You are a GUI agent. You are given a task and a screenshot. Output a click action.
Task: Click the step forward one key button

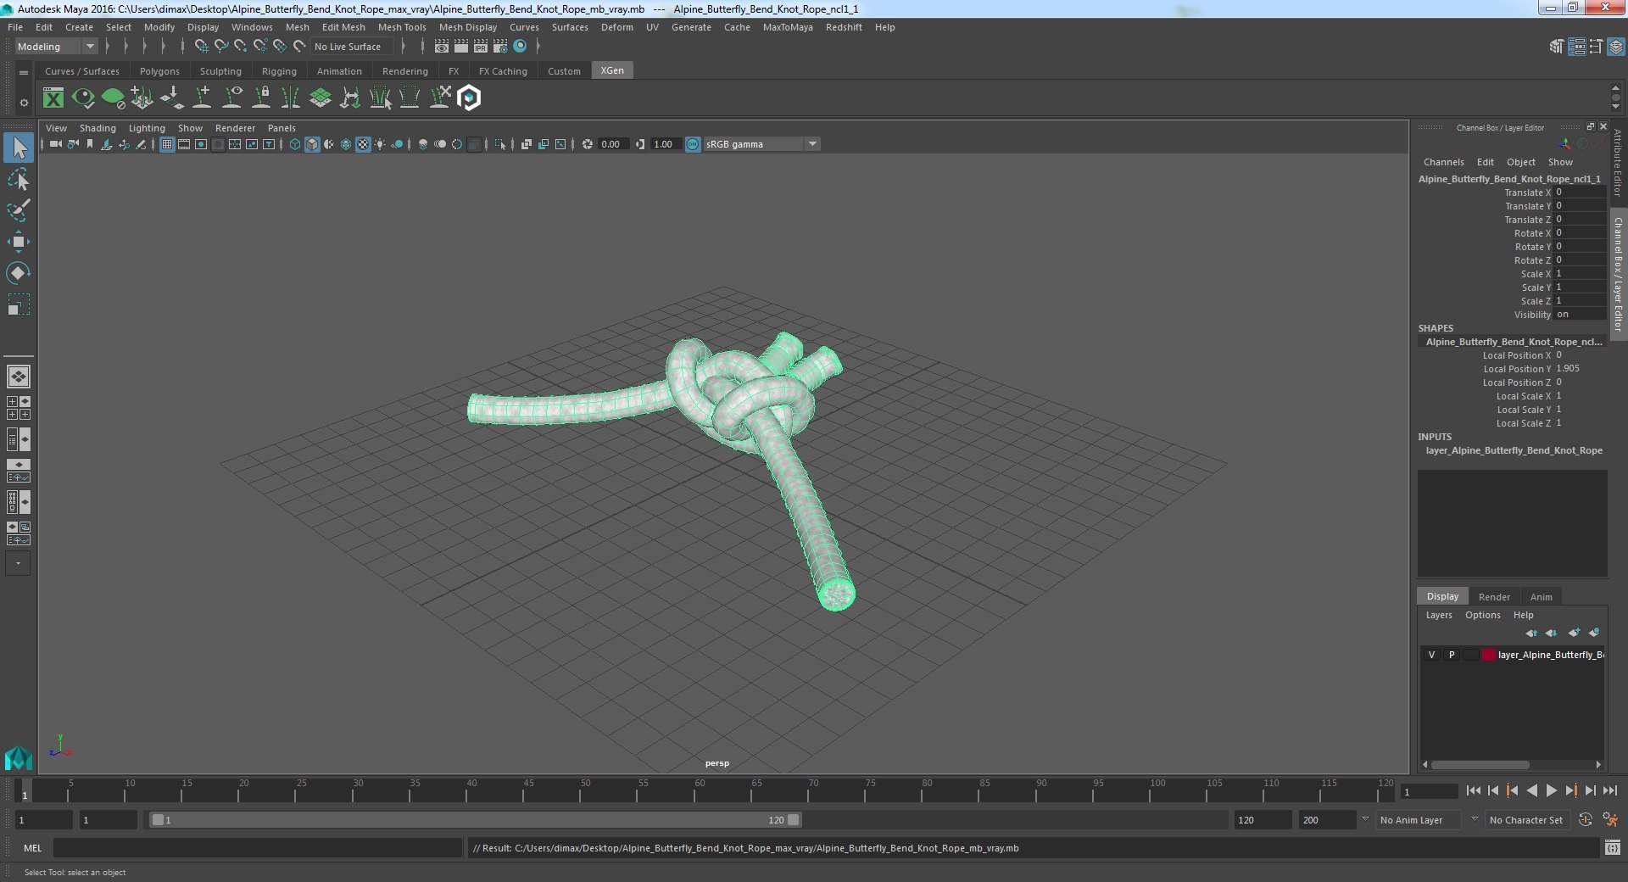[x=1570, y=790]
